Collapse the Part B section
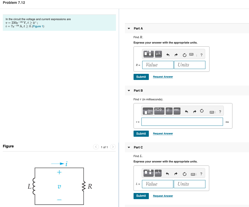This screenshot has height=207, width=249. point(129,90)
